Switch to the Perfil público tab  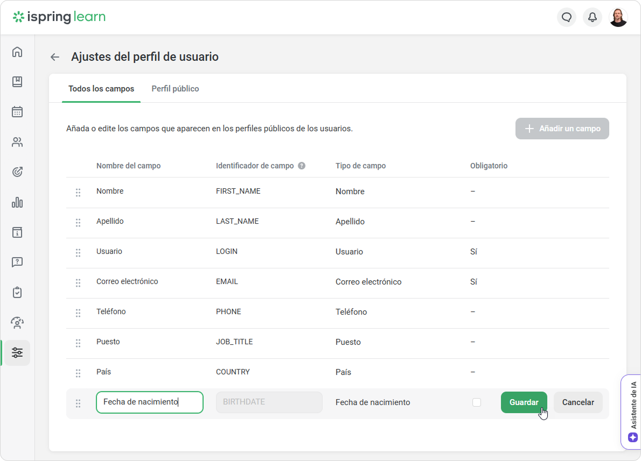point(175,89)
